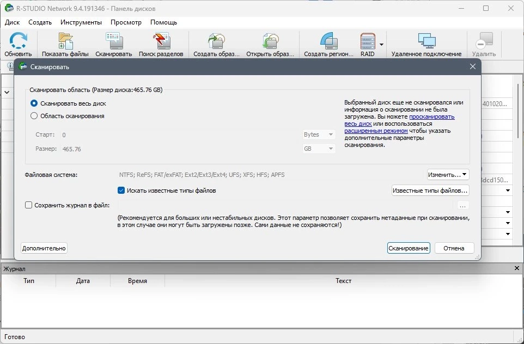Click the Создать регион toolbar icon
The height and width of the screenshot is (344, 524).
[x=328, y=44]
